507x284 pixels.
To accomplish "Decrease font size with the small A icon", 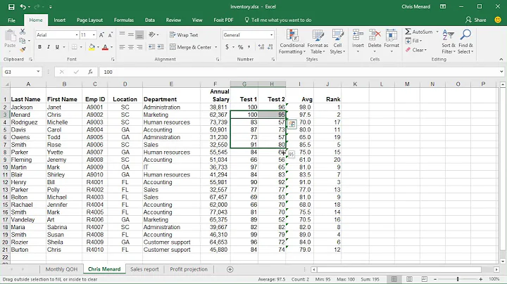I will click(x=111, y=35).
